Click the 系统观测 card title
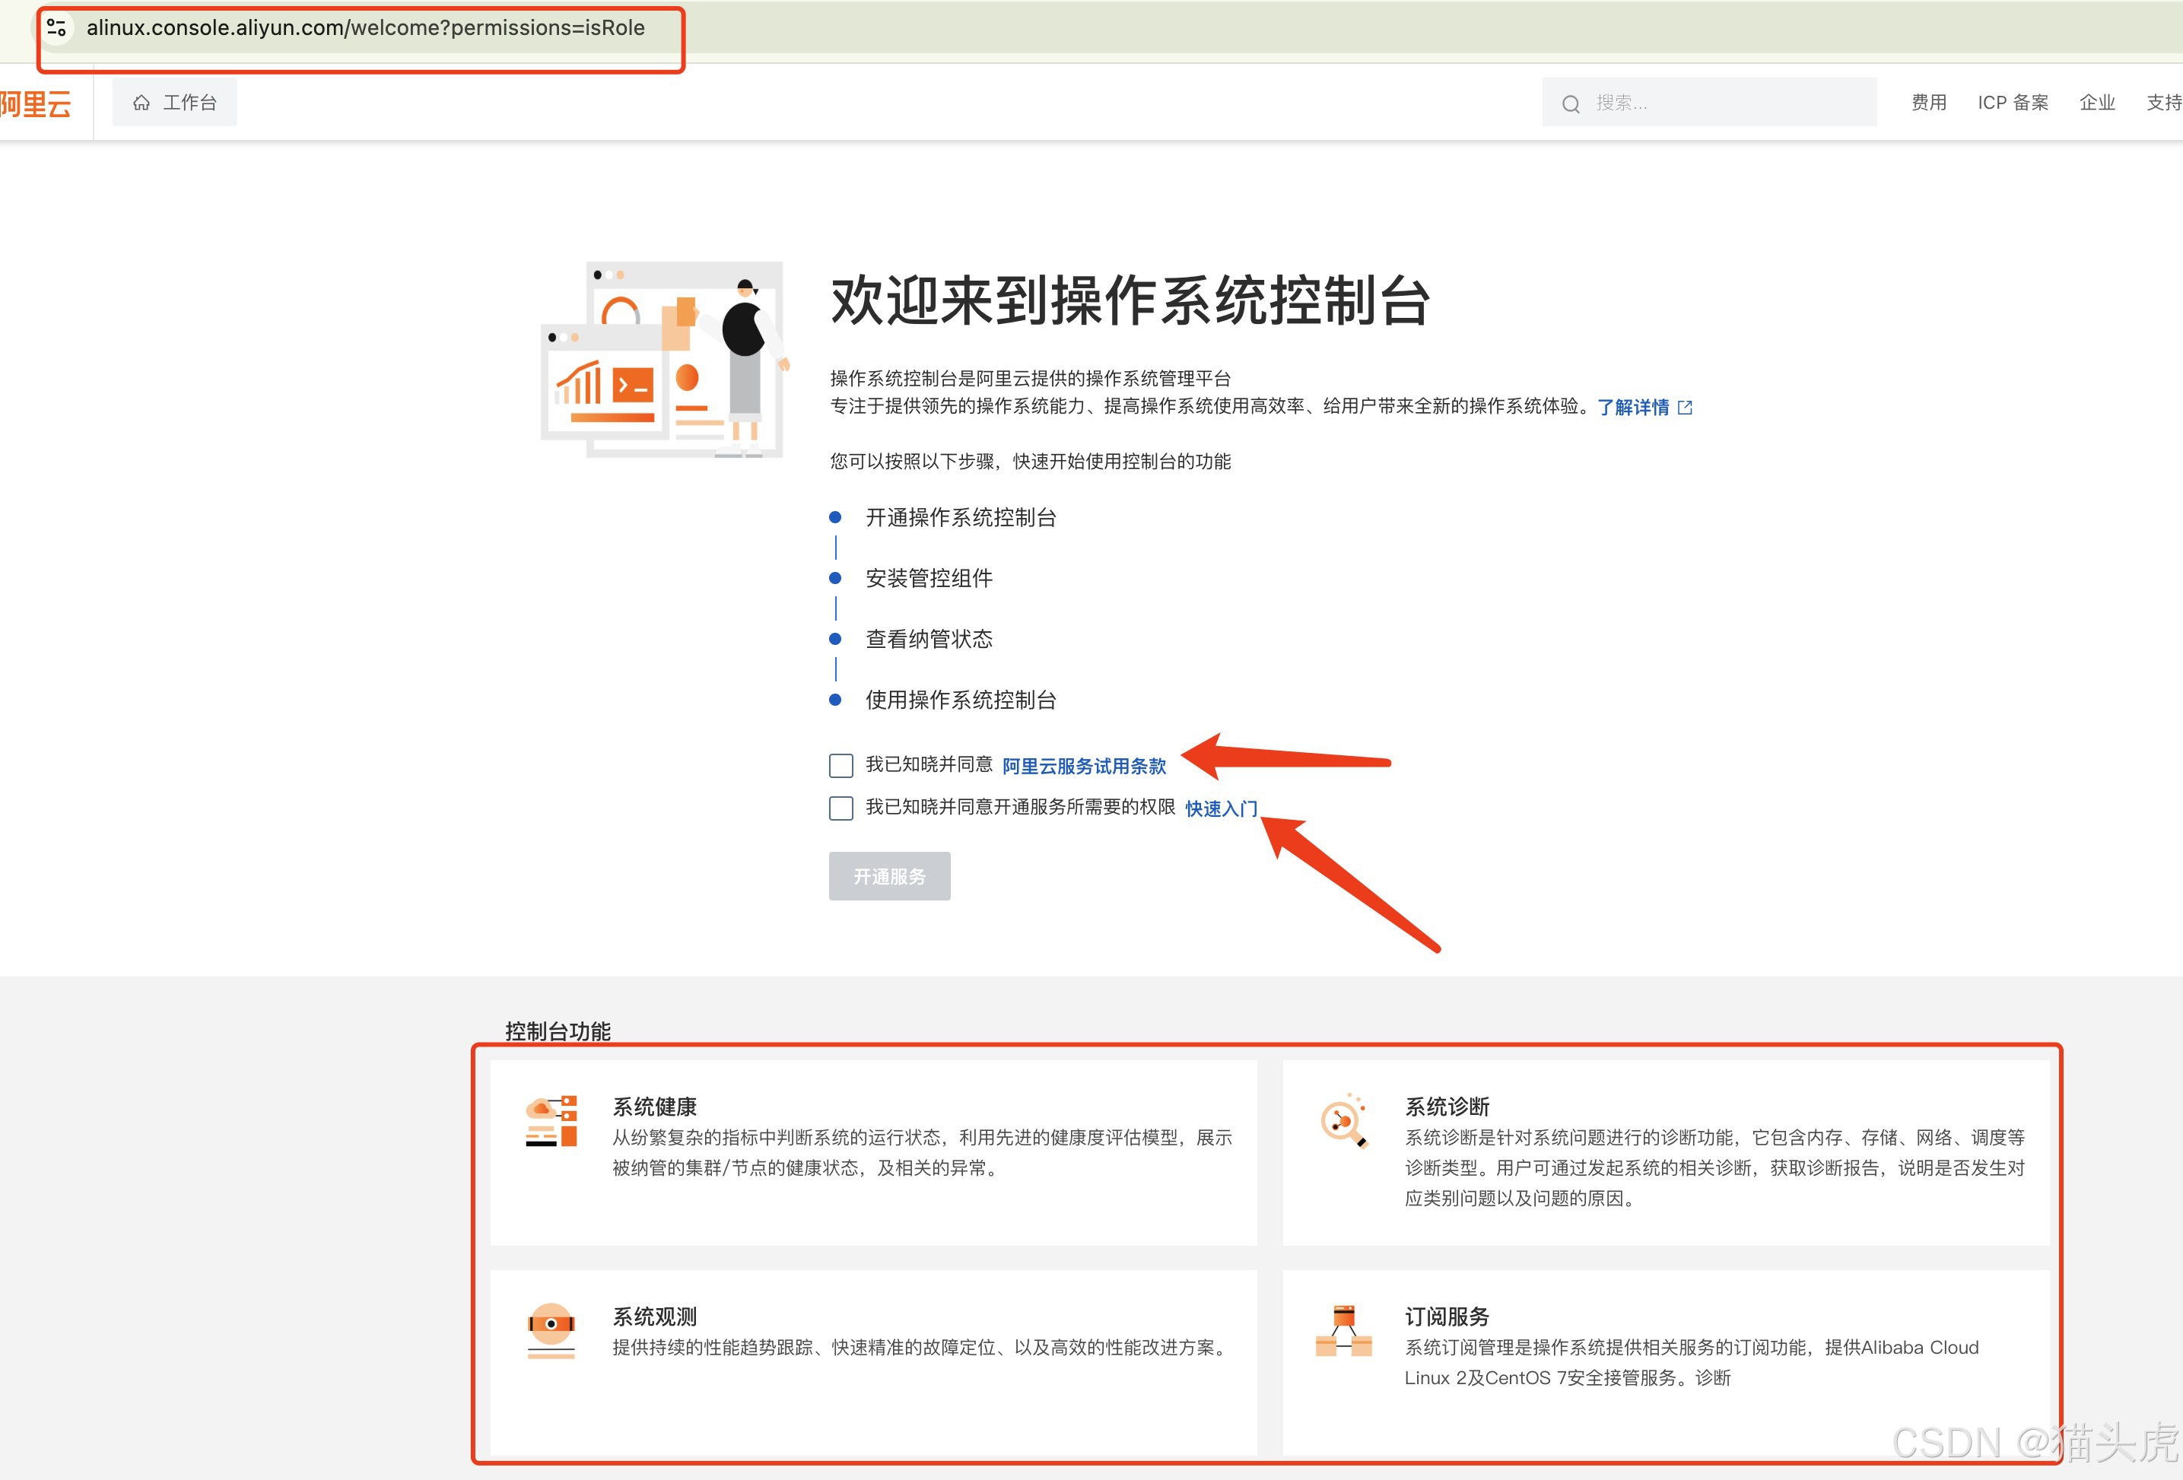2183x1480 pixels. click(x=655, y=1316)
